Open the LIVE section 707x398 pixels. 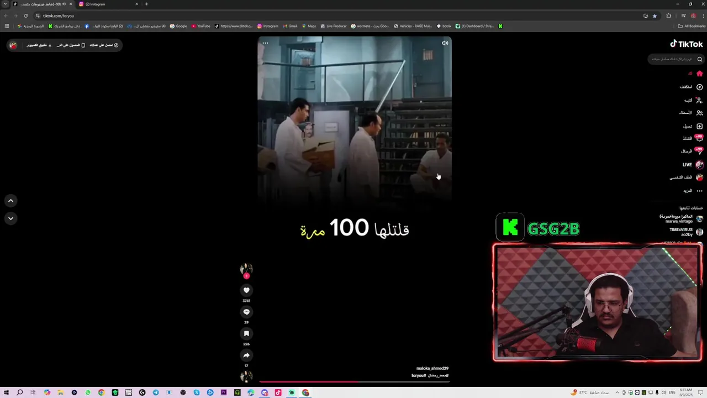693,165
